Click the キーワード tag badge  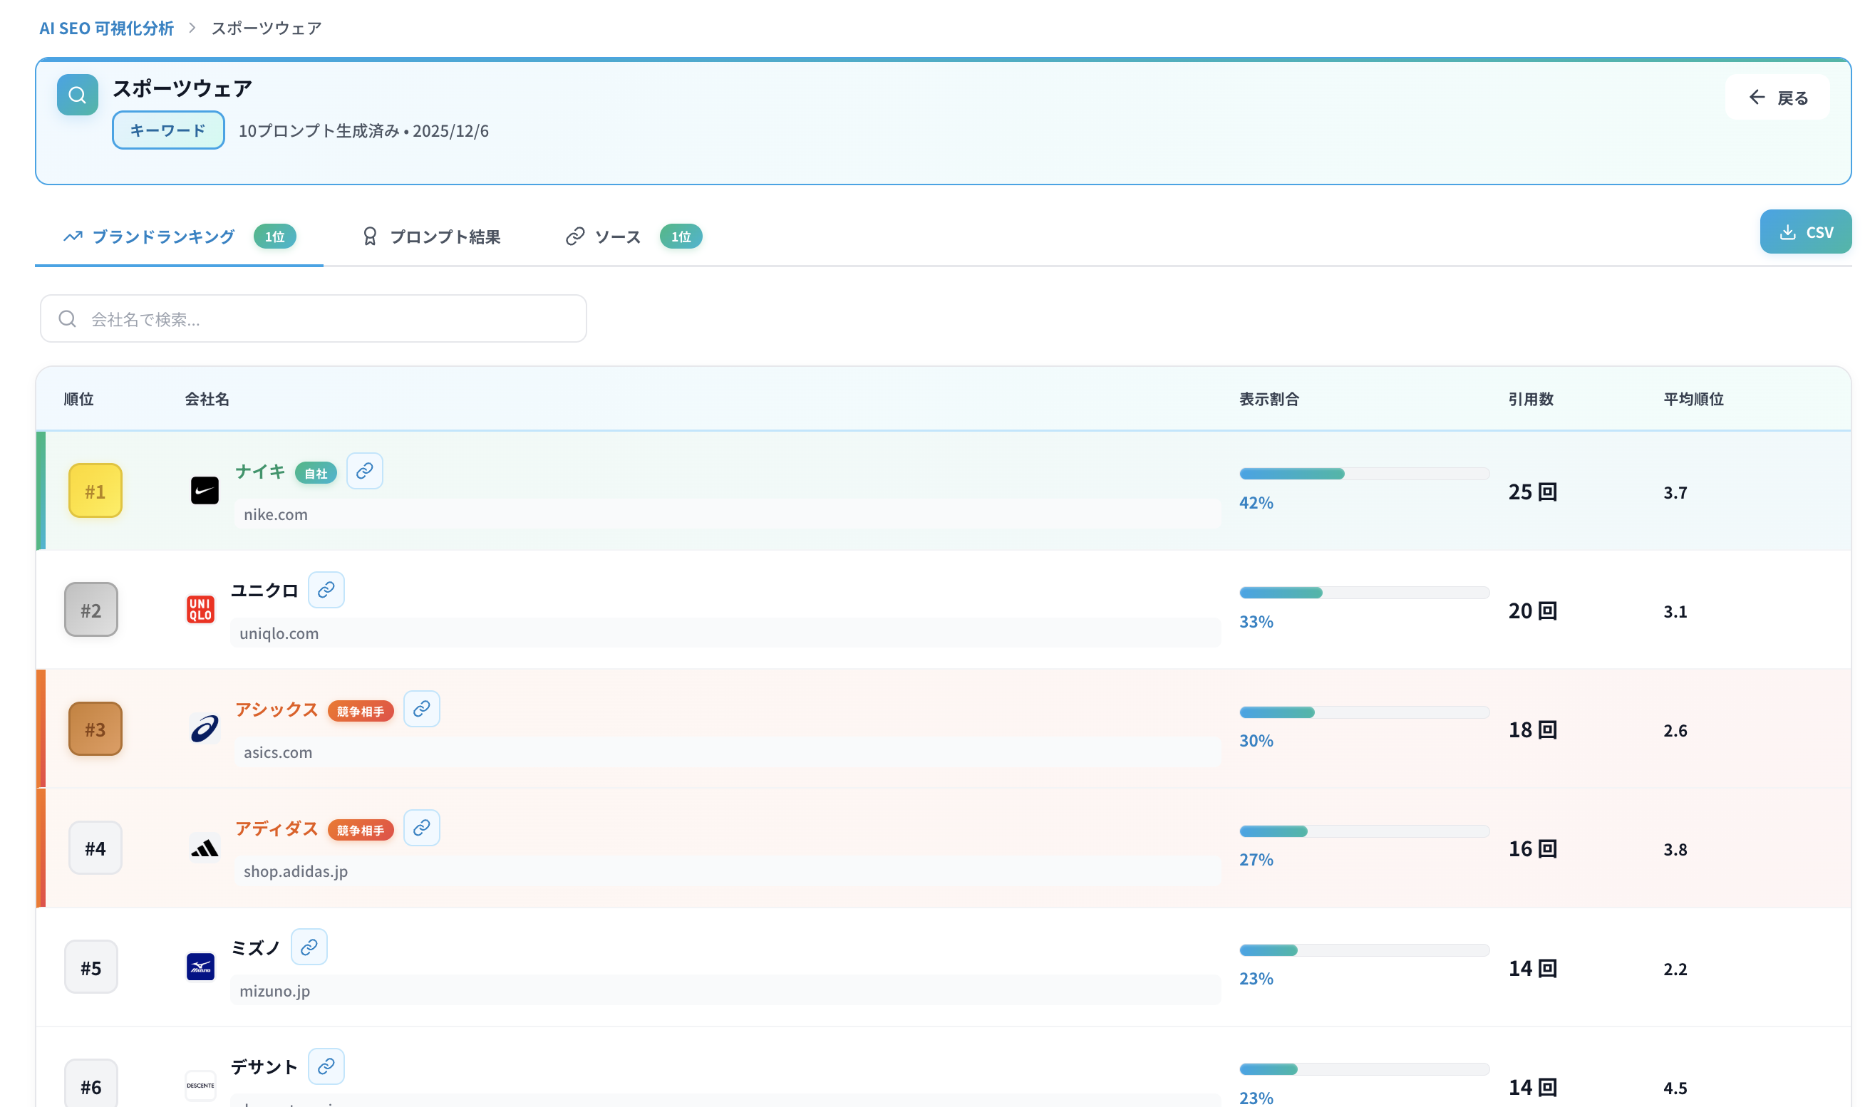click(x=168, y=130)
